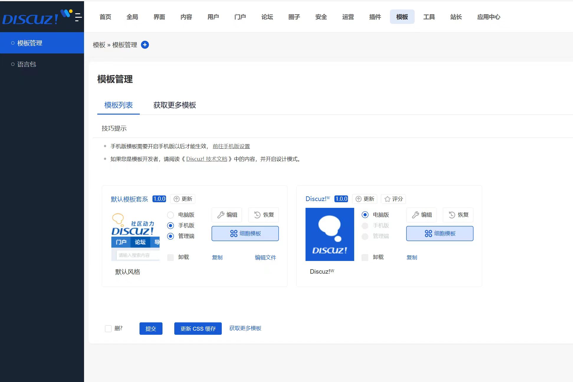Switch to the 模板列表 tab
This screenshot has width=573, height=382.
coord(119,105)
